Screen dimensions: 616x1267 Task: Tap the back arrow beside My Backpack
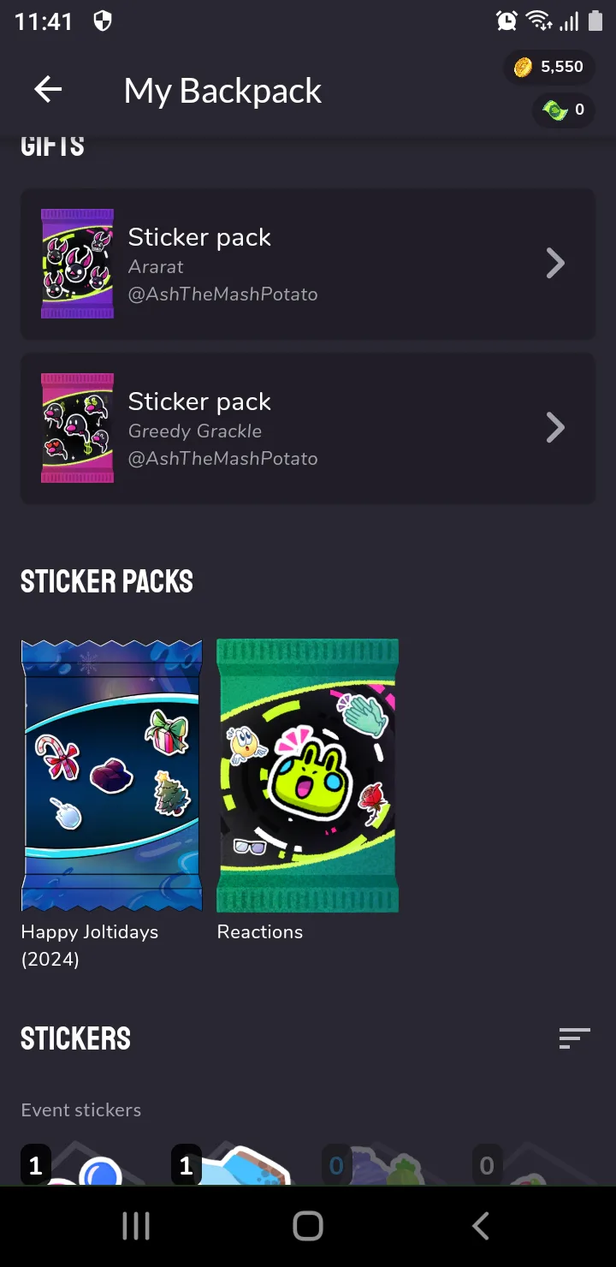[x=48, y=89]
